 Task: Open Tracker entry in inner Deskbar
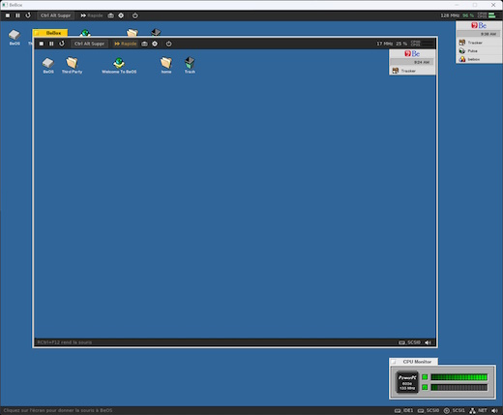click(x=412, y=71)
